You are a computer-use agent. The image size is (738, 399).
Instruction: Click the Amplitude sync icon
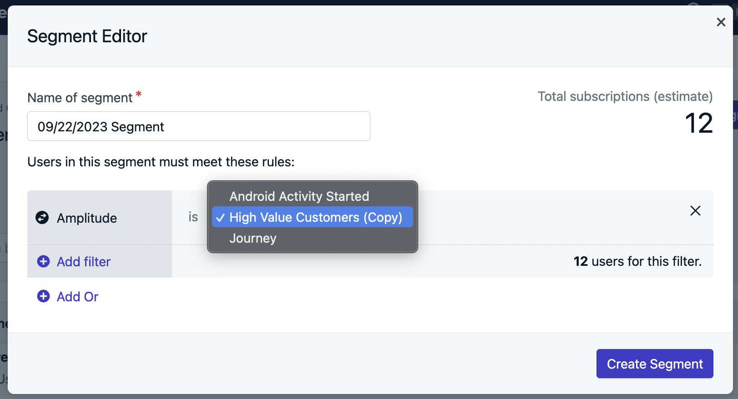click(x=42, y=218)
